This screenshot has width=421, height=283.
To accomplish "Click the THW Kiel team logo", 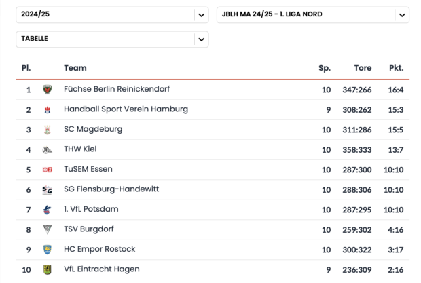I will pos(48,150).
